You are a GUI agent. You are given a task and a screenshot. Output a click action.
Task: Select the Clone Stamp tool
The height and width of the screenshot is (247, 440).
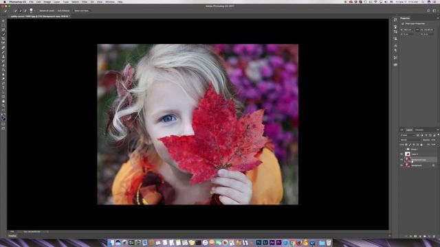(3, 56)
